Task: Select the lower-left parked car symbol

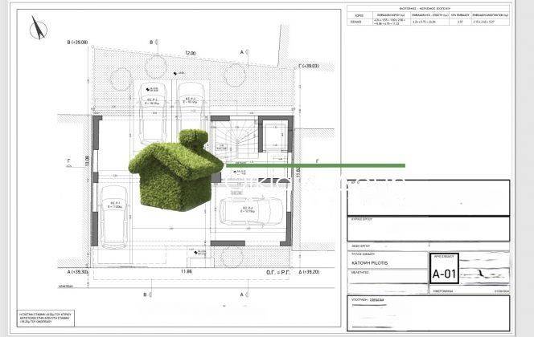Action: point(113,215)
